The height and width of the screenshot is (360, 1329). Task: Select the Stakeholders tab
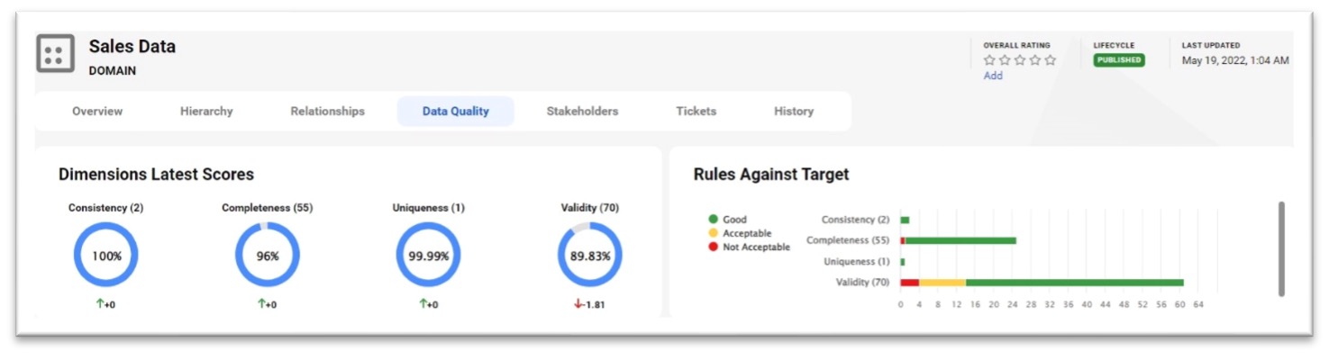(582, 112)
